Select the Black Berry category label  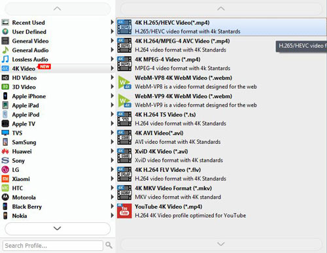pyautogui.click(x=27, y=207)
